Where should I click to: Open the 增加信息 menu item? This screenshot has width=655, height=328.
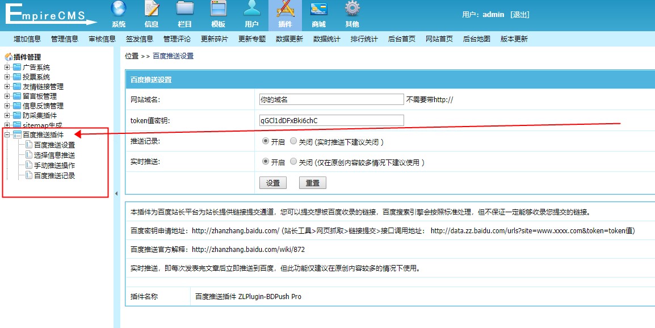tap(27, 39)
